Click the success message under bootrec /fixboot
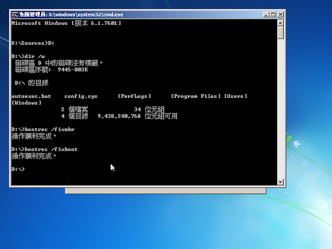The image size is (332, 249). coord(34,156)
